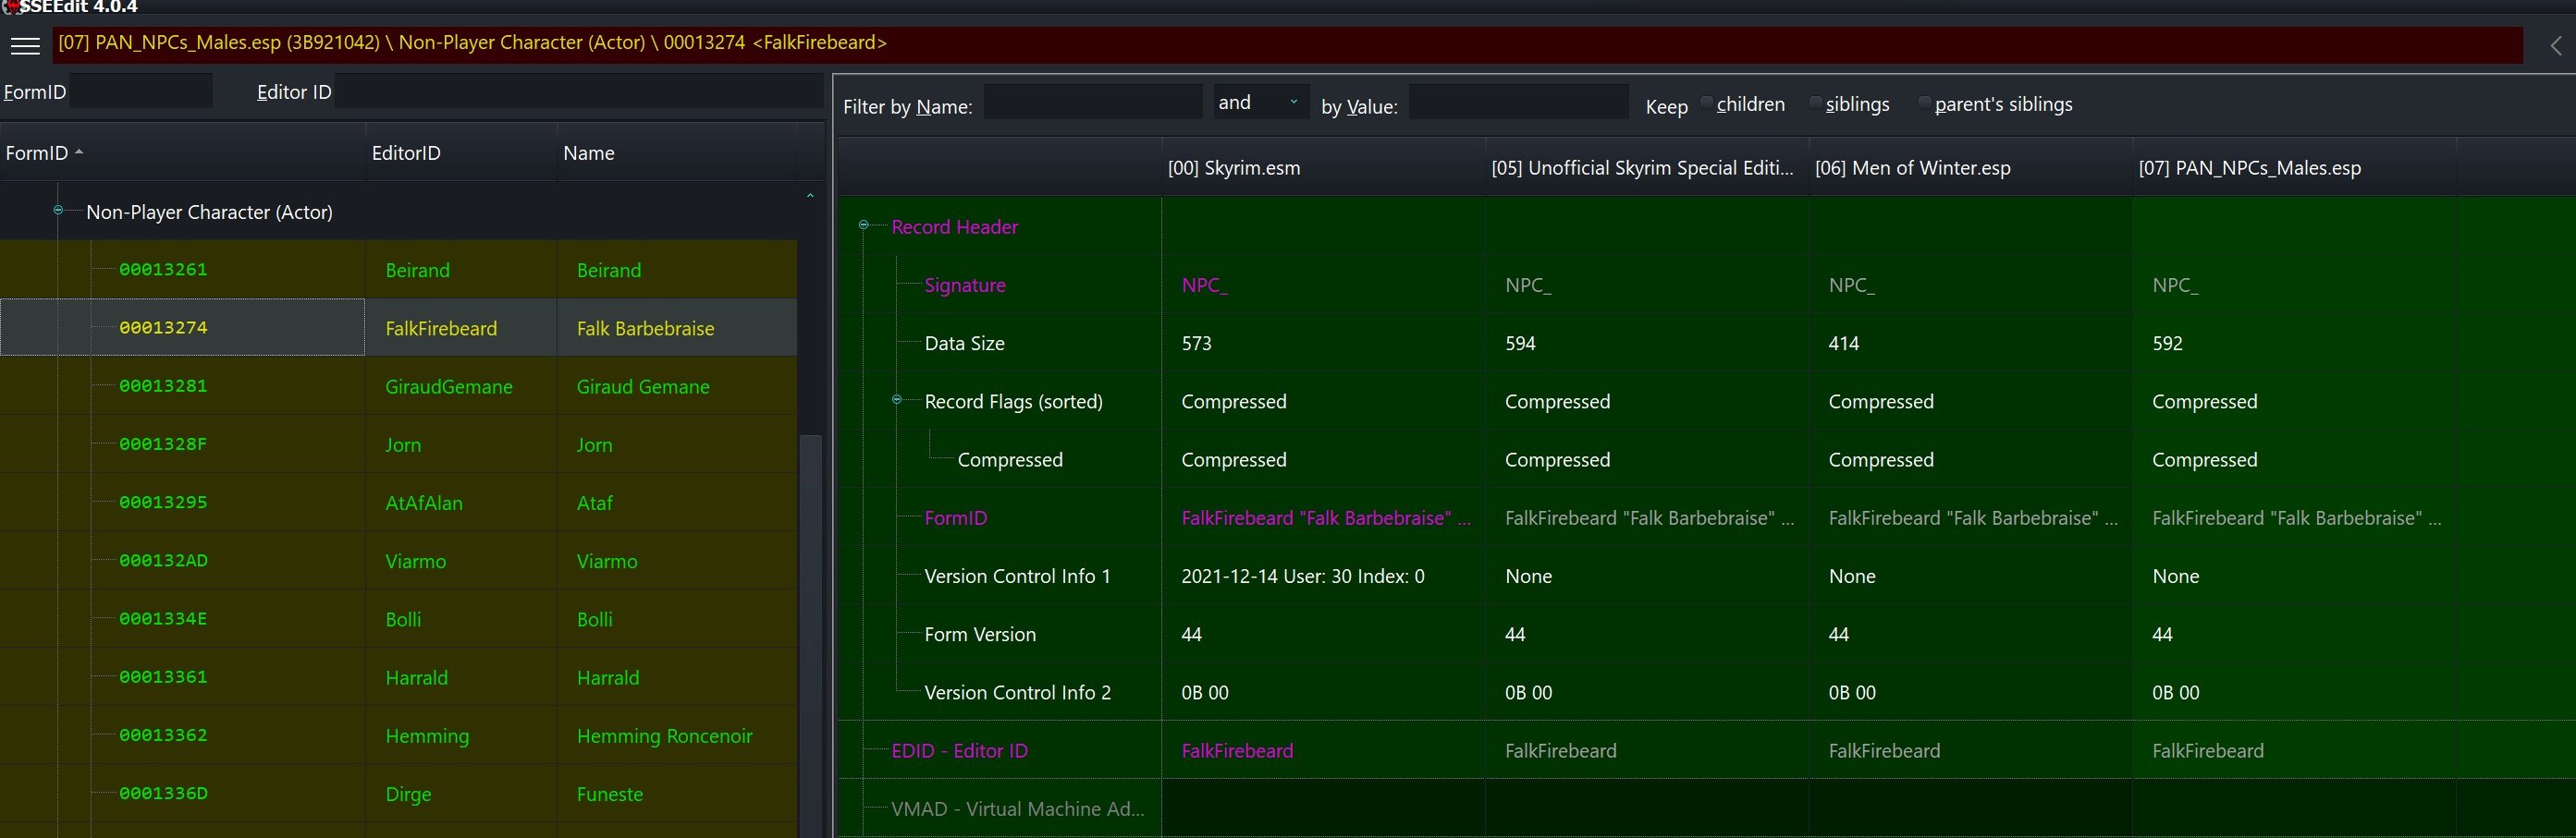The width and height of the screenshot is (2576, 838).
Task: Select the Signature row label
Action: pos(965,285)
